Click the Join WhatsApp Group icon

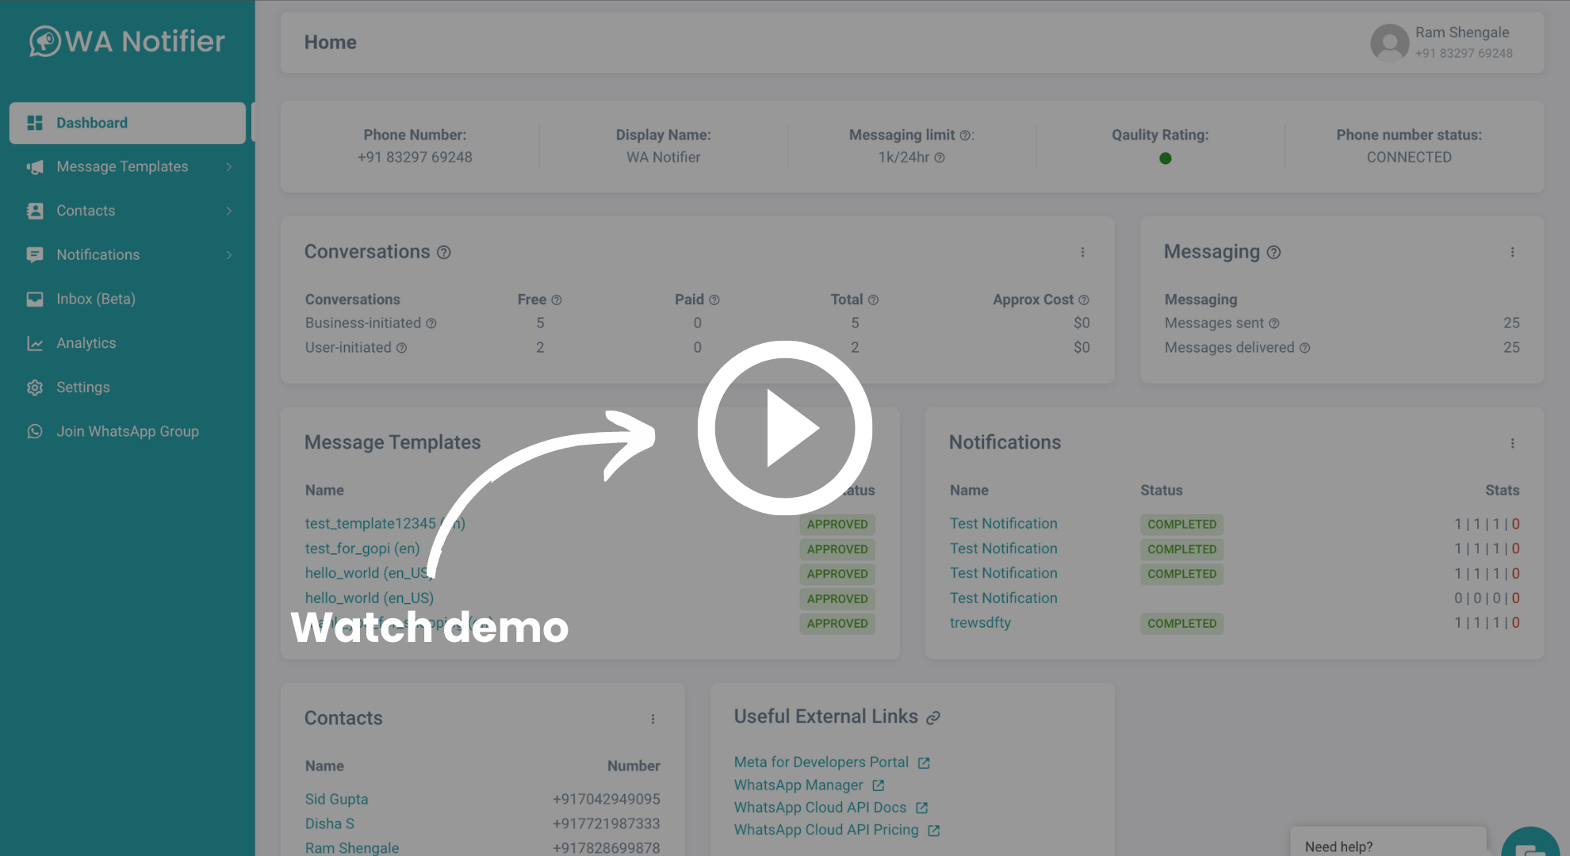[x=35, y=431]
